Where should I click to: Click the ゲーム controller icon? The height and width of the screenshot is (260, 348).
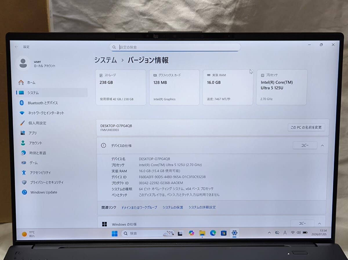click(23, 163)
